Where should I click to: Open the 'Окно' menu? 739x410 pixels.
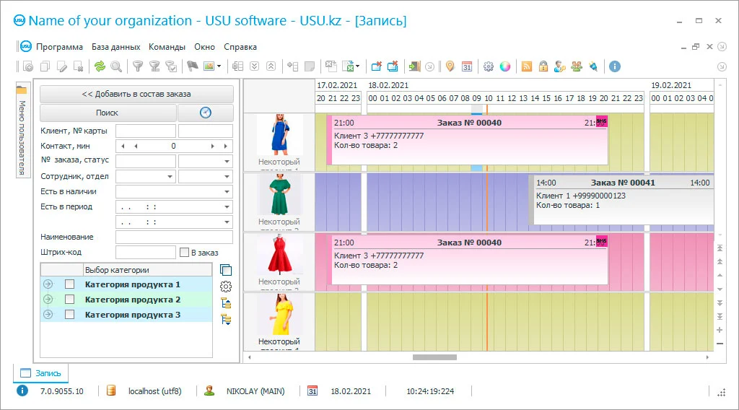(x=204, y=47)
